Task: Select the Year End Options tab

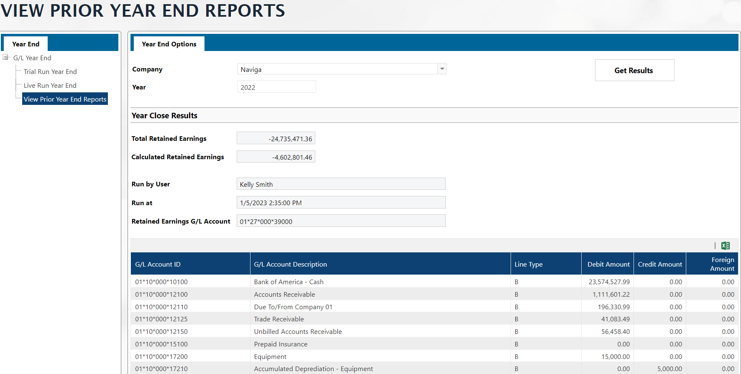Action: tap(169, 44)
